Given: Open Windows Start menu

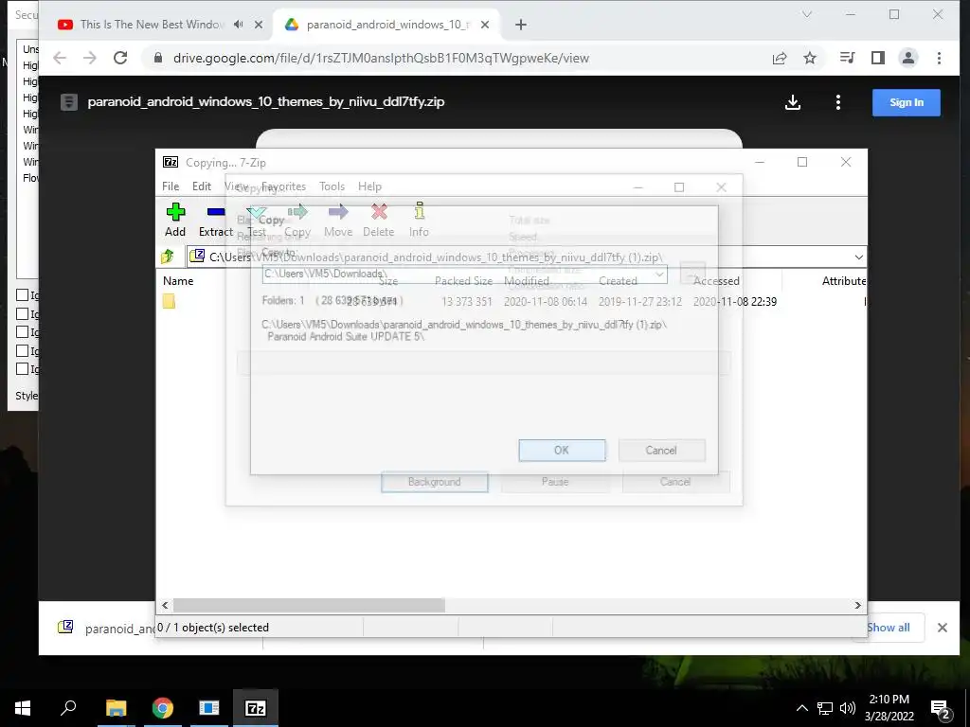Looking at the screenshot, I should 23,708.
